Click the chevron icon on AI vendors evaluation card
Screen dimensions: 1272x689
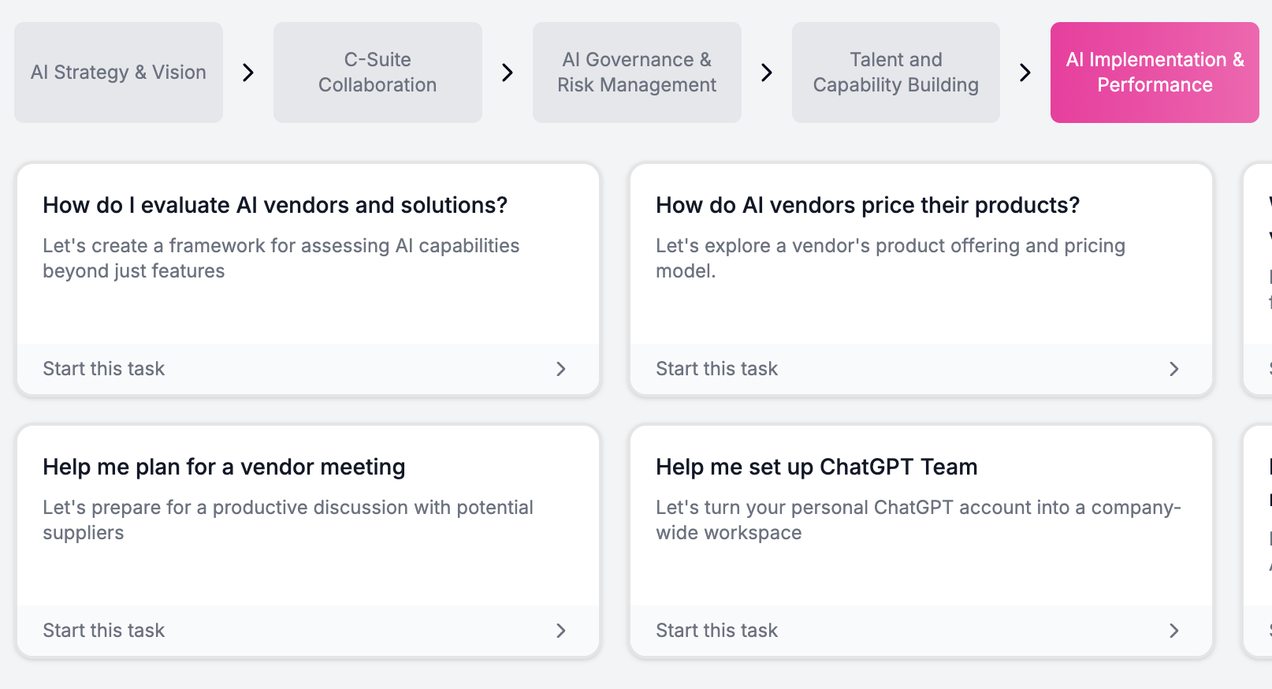(560, 369)
